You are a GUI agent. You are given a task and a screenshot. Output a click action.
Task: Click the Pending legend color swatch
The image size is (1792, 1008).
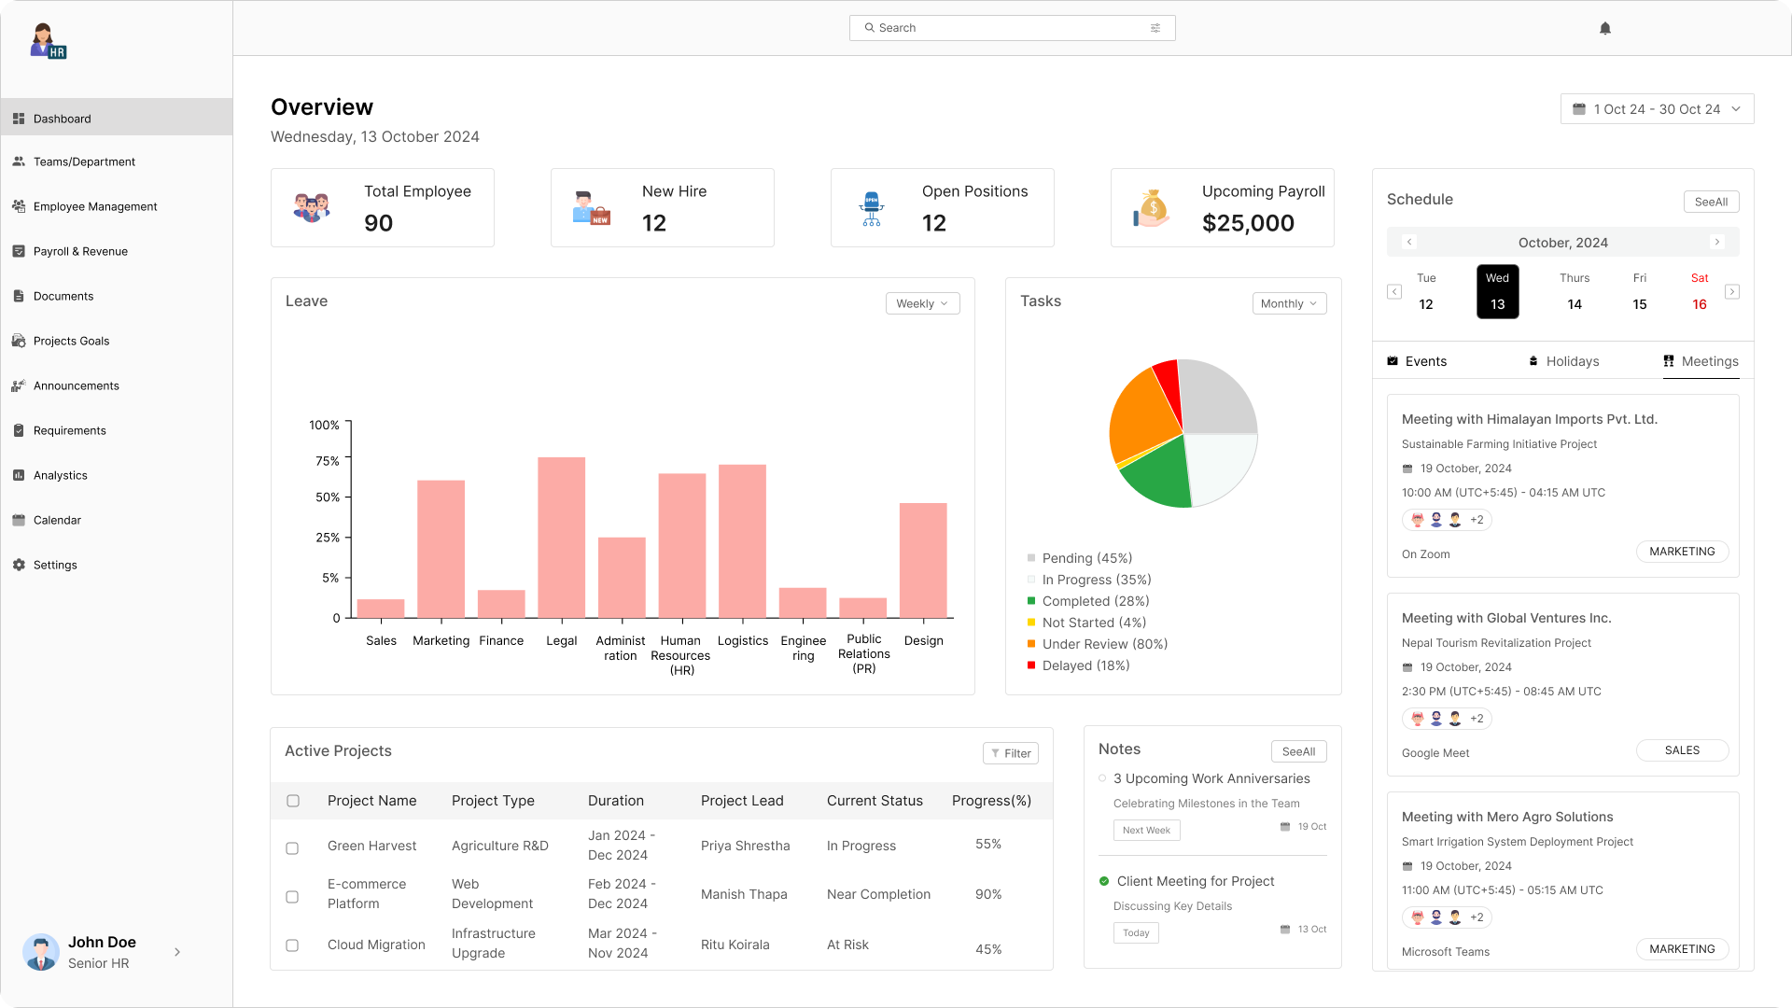coord(1031,558)
